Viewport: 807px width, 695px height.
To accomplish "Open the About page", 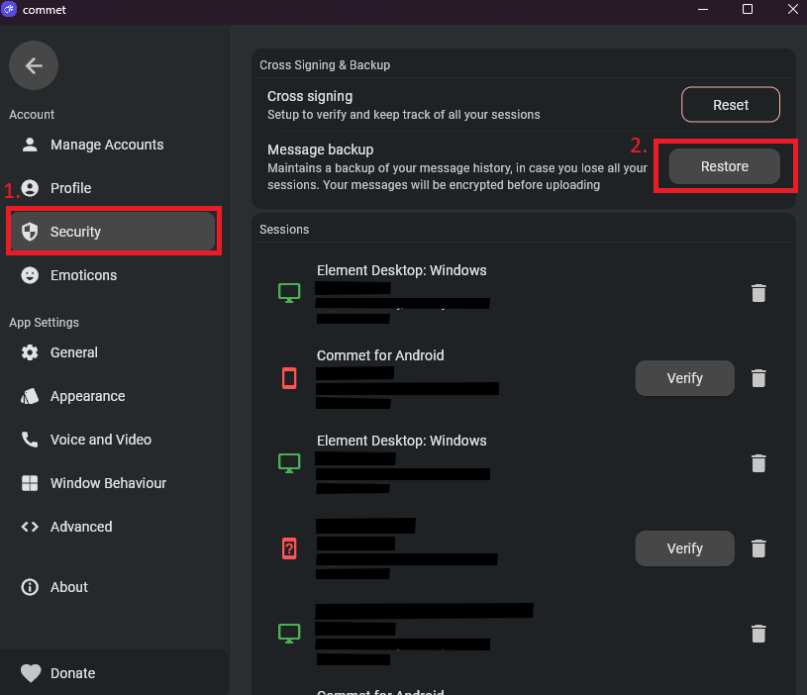I will point(68,587).
